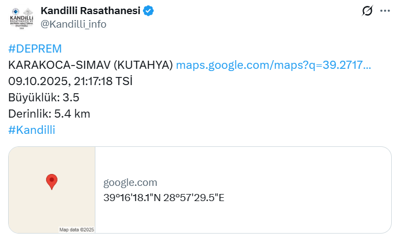Open the Kandilli Rasathanesi display name
The width and height of the screenshot is (395, 239).
pos(90,11)
